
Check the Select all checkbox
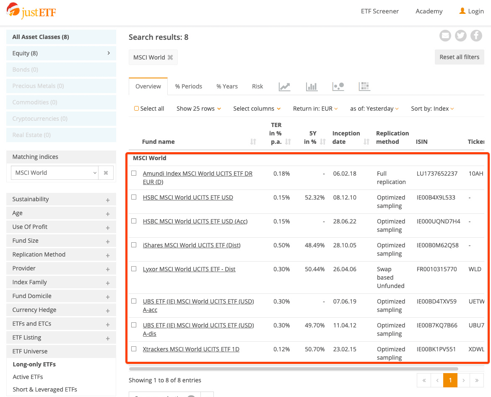136,109
